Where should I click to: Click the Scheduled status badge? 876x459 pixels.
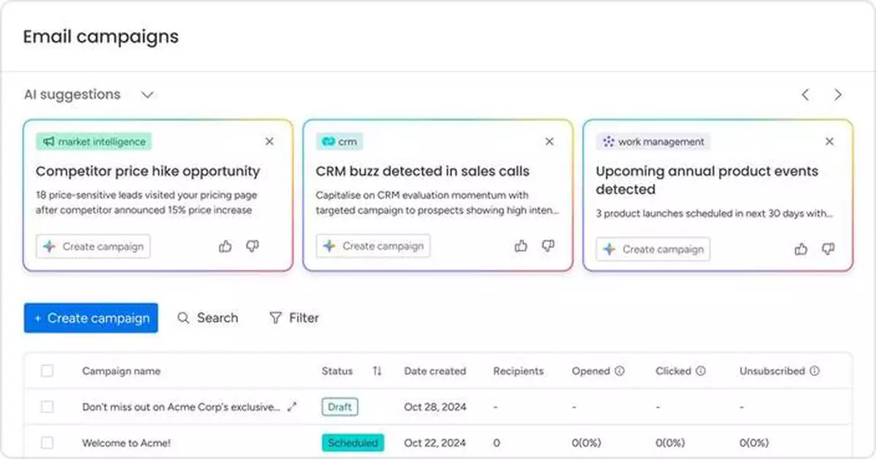[353, 442]
